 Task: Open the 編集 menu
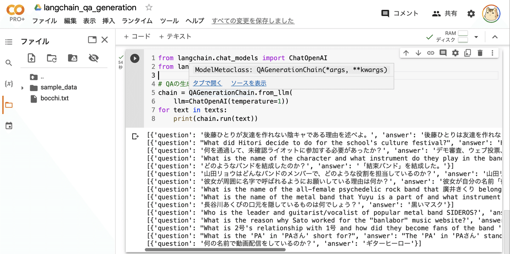70,21
